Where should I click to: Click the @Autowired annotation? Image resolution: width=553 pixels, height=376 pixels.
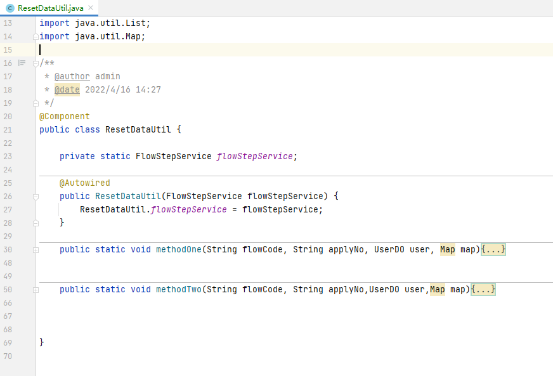coord(84,183)
